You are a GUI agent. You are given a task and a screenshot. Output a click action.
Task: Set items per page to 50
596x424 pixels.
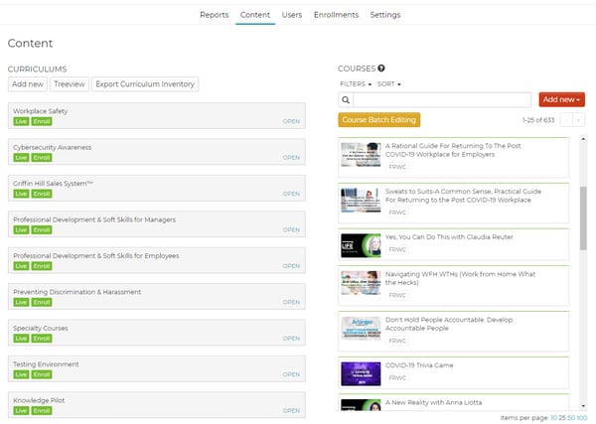pyautogui.click(x=570, y=418)
